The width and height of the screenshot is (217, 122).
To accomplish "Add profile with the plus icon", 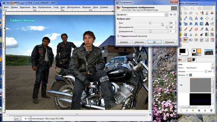I will coord(171,15).
